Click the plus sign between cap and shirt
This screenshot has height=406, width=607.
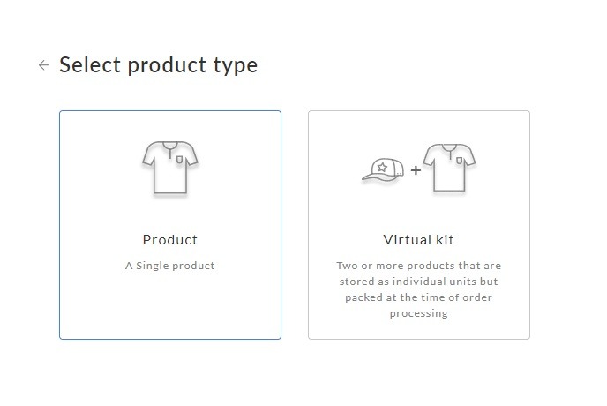pyautogui.click(x=416, y=170)
